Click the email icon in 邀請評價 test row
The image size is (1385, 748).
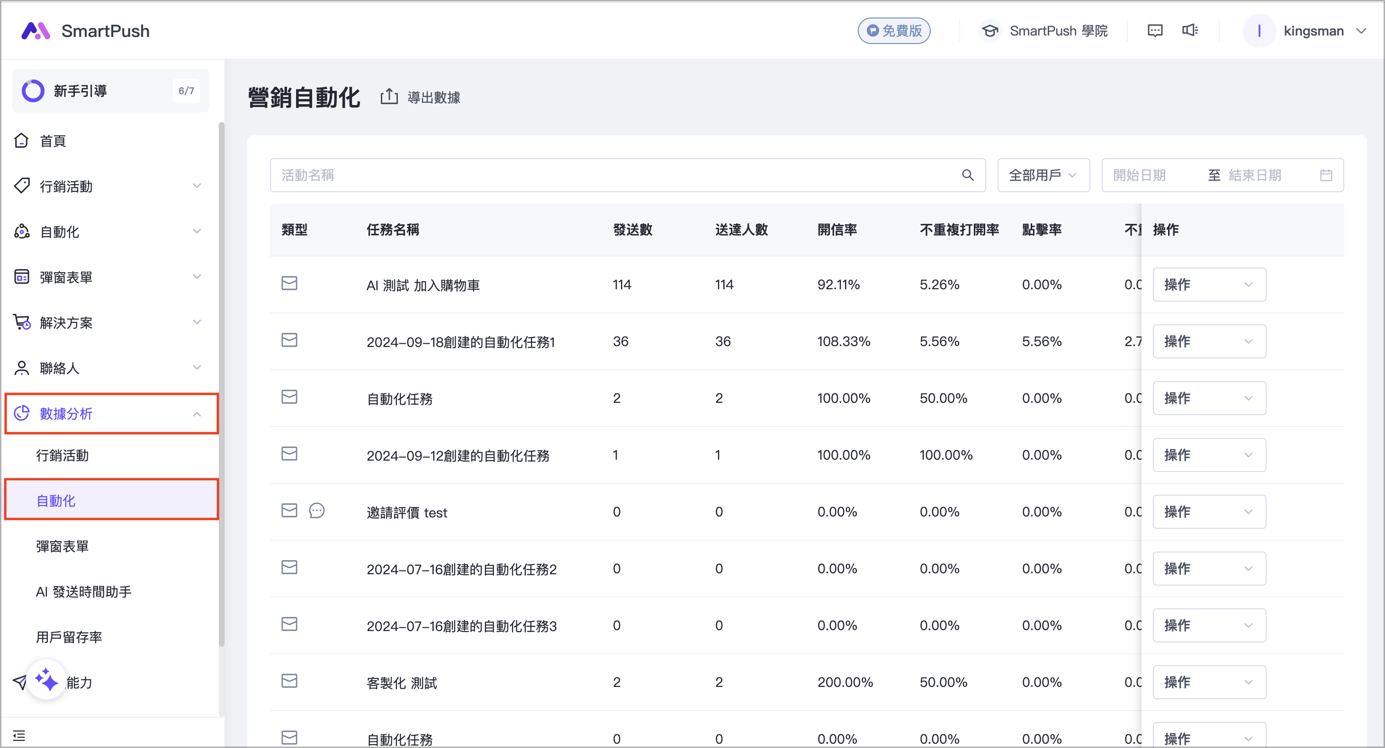(x=289, y=510)
